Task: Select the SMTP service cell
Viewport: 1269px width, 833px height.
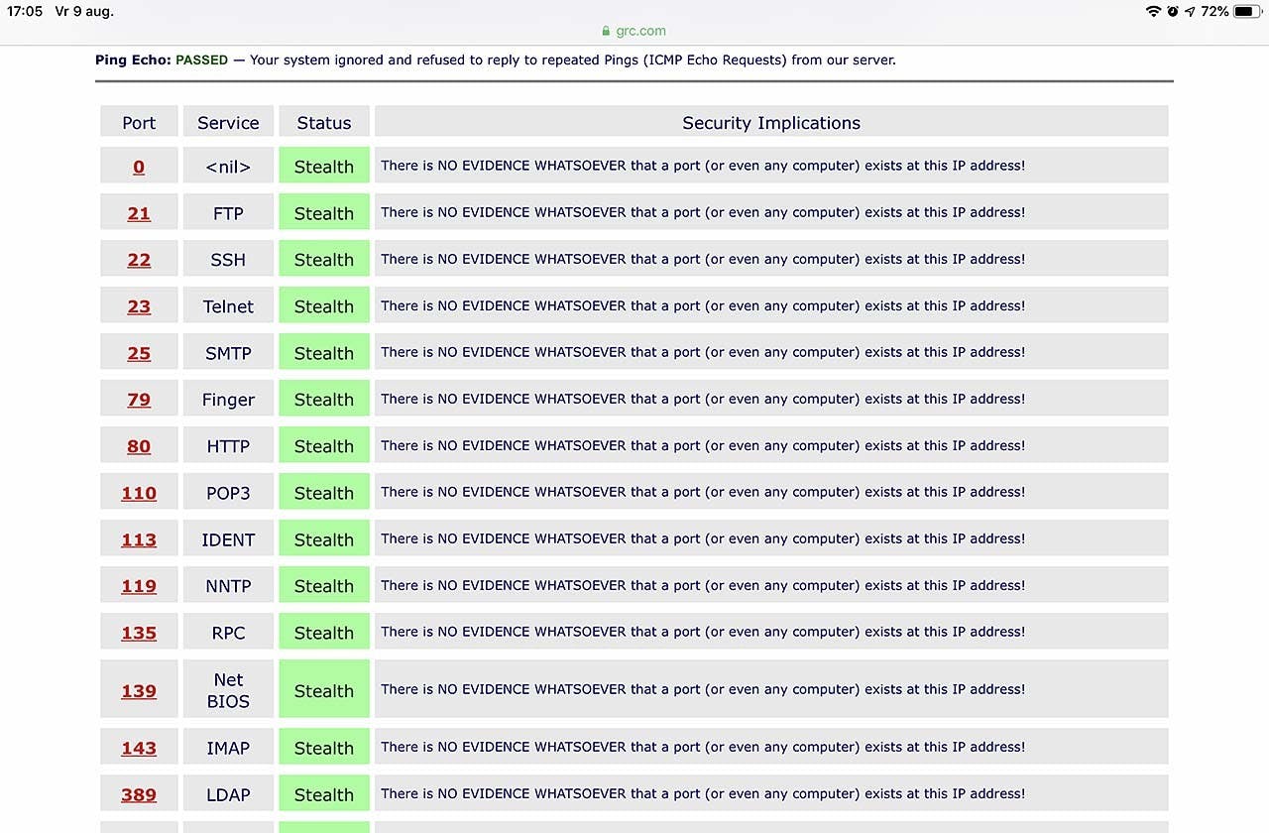Action: 228,353
